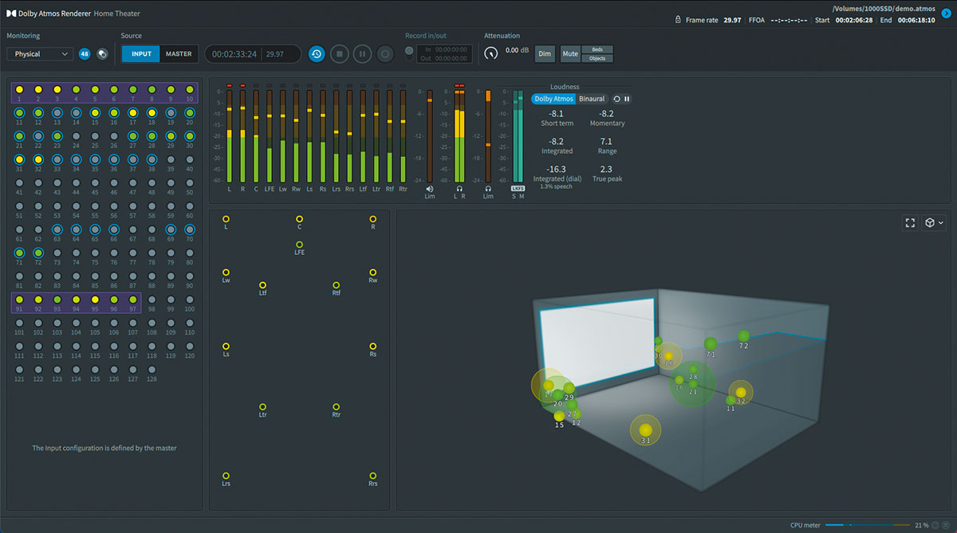Click the Rtf speaker in the layout

point(336,284)
